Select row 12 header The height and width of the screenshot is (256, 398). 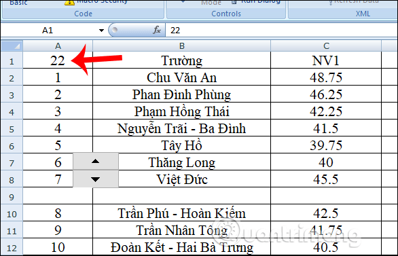pyautogui.click(x=12, y=247)
